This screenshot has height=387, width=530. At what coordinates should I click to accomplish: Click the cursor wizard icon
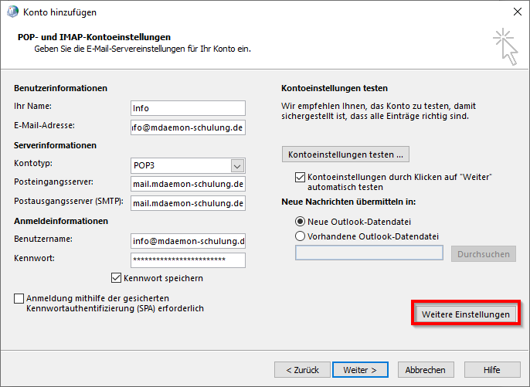[505, 45]
